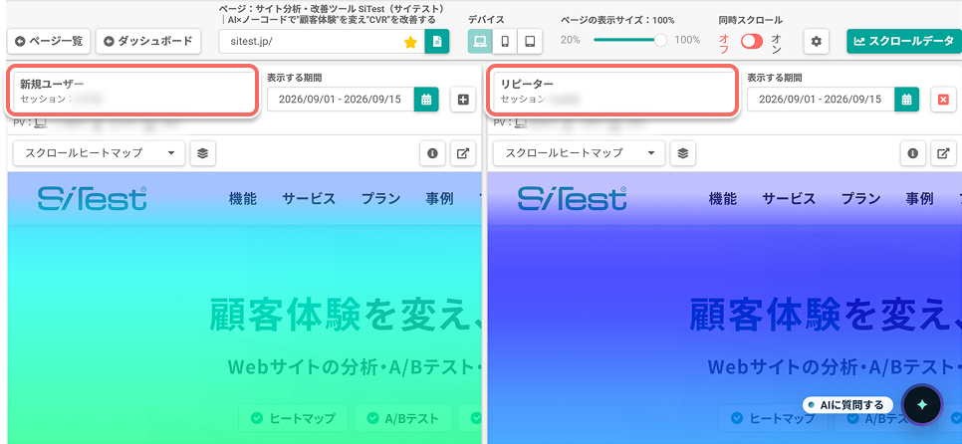
Task: Click right Webサイトの分析 subtitle text
Action: 835,366
